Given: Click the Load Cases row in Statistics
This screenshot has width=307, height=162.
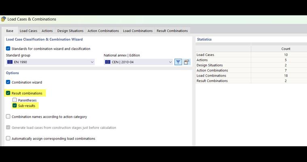Looking at the screenshot, I should pyautogui.click(x=251, y=55).
